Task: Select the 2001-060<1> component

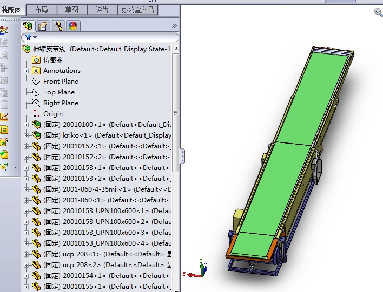Action: coord(102,200)
